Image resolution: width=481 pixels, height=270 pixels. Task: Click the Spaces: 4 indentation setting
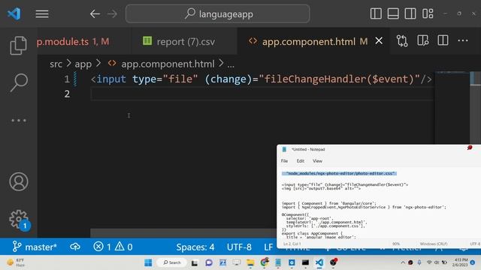(x=195, y=247)
